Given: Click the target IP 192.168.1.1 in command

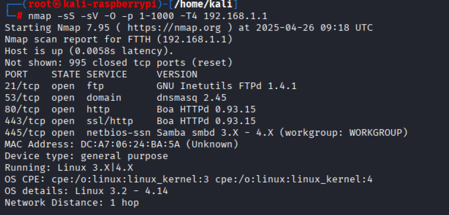Looking at the screenshot, I should click(x=235, y=16).
